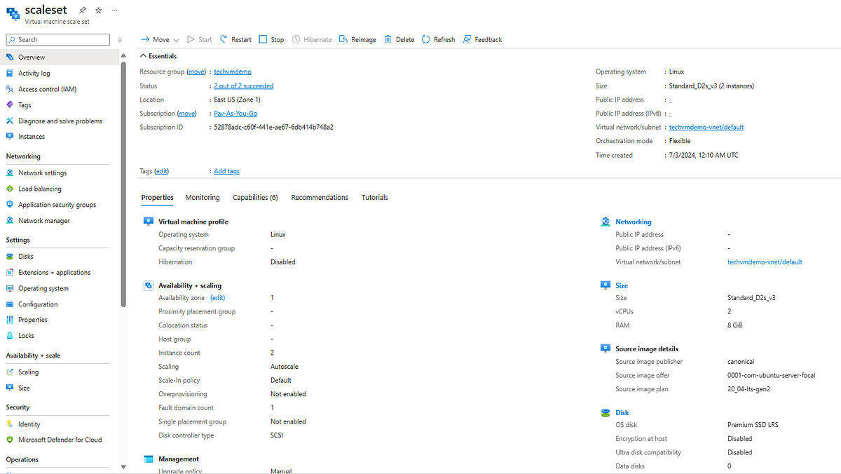This screenshot has width=841, height=474.
Task: Open the Capabilities (6) tab
Action: 255,197
